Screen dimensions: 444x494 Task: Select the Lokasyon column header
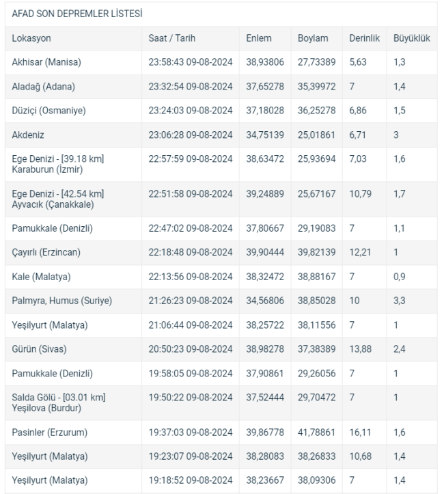[31, 38]
